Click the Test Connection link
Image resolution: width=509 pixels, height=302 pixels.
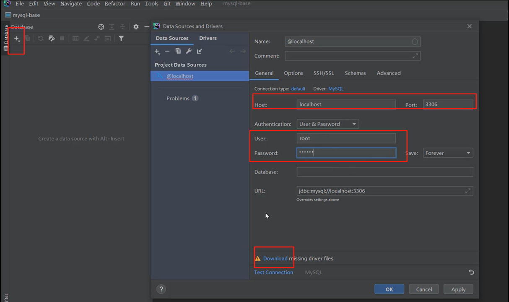[273, 272]
